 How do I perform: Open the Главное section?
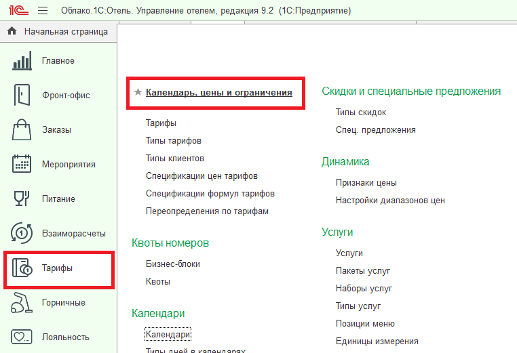(x=58, y=61)
